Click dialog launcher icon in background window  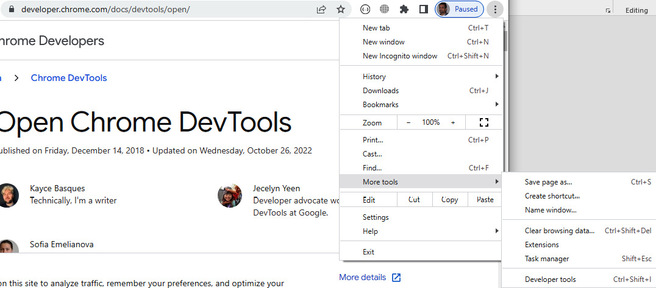coord(608,10)
